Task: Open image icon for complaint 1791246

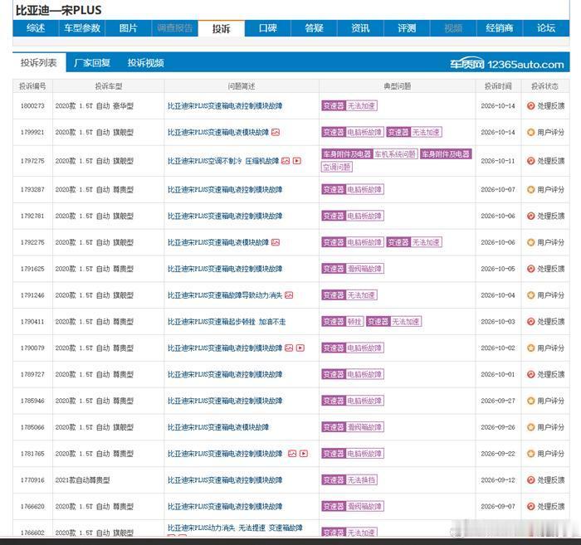Action: (289, 295)
